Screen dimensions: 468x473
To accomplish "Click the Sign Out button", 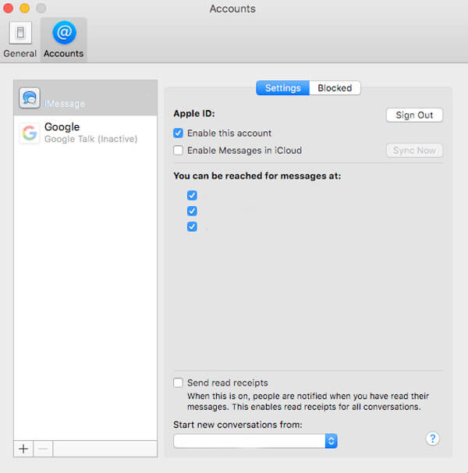I will 414,115.
